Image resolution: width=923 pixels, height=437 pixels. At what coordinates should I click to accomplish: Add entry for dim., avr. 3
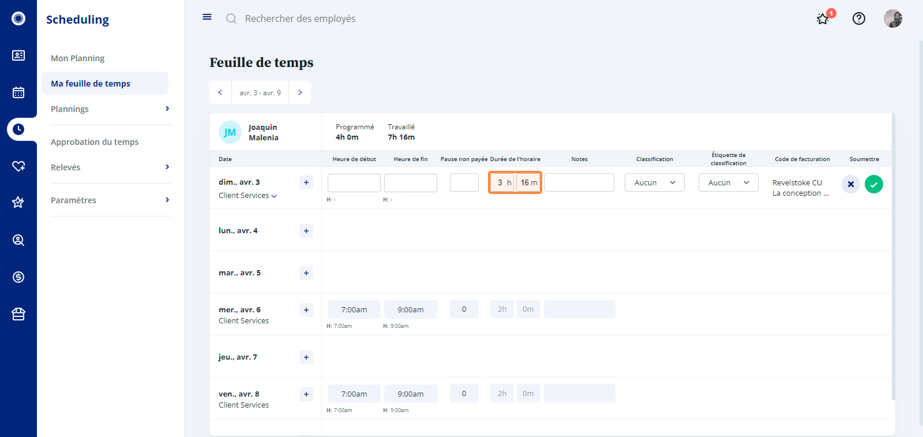pos(306,182)
